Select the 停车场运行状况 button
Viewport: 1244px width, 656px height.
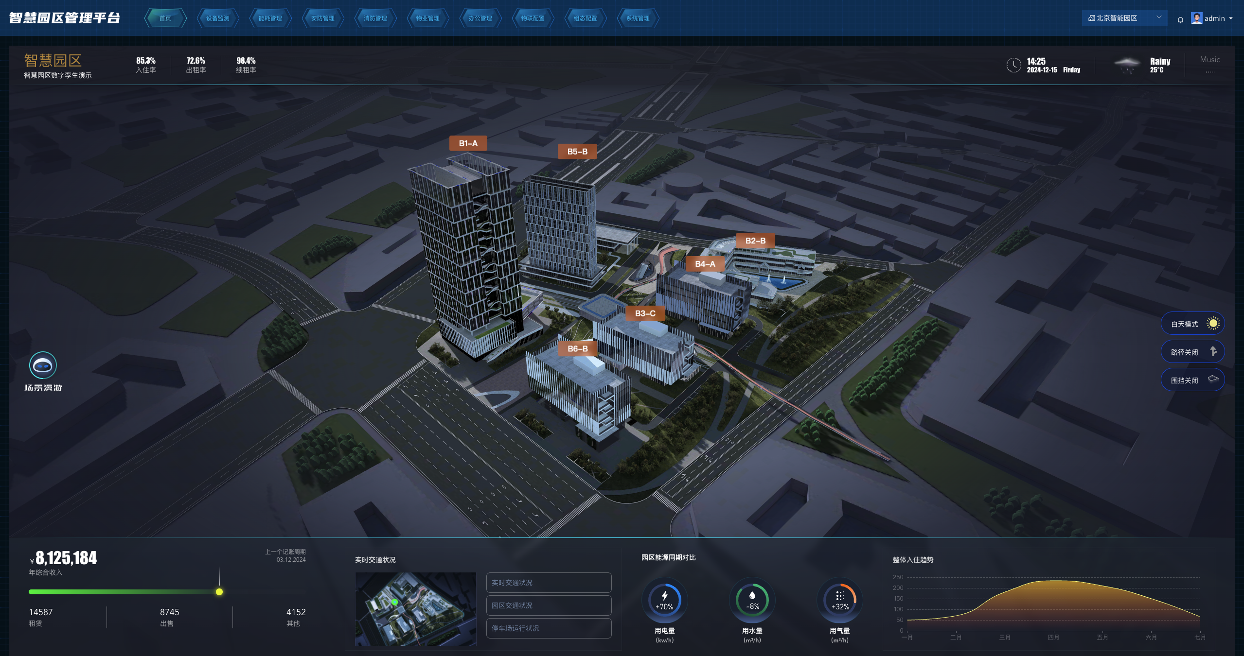click(549, 628)
